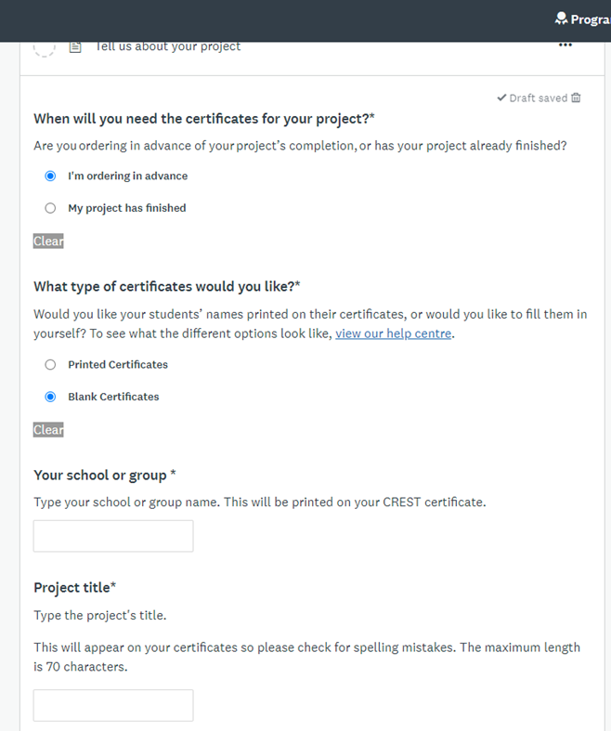Focus the Project title text field
The width and height of the screenshot is (611, 731).
[113, 705]
